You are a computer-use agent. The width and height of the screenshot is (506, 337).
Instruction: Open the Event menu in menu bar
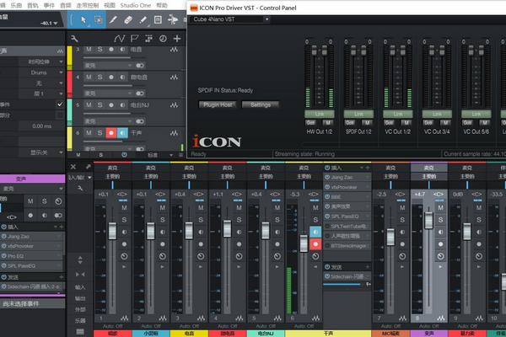click(49, 5)
